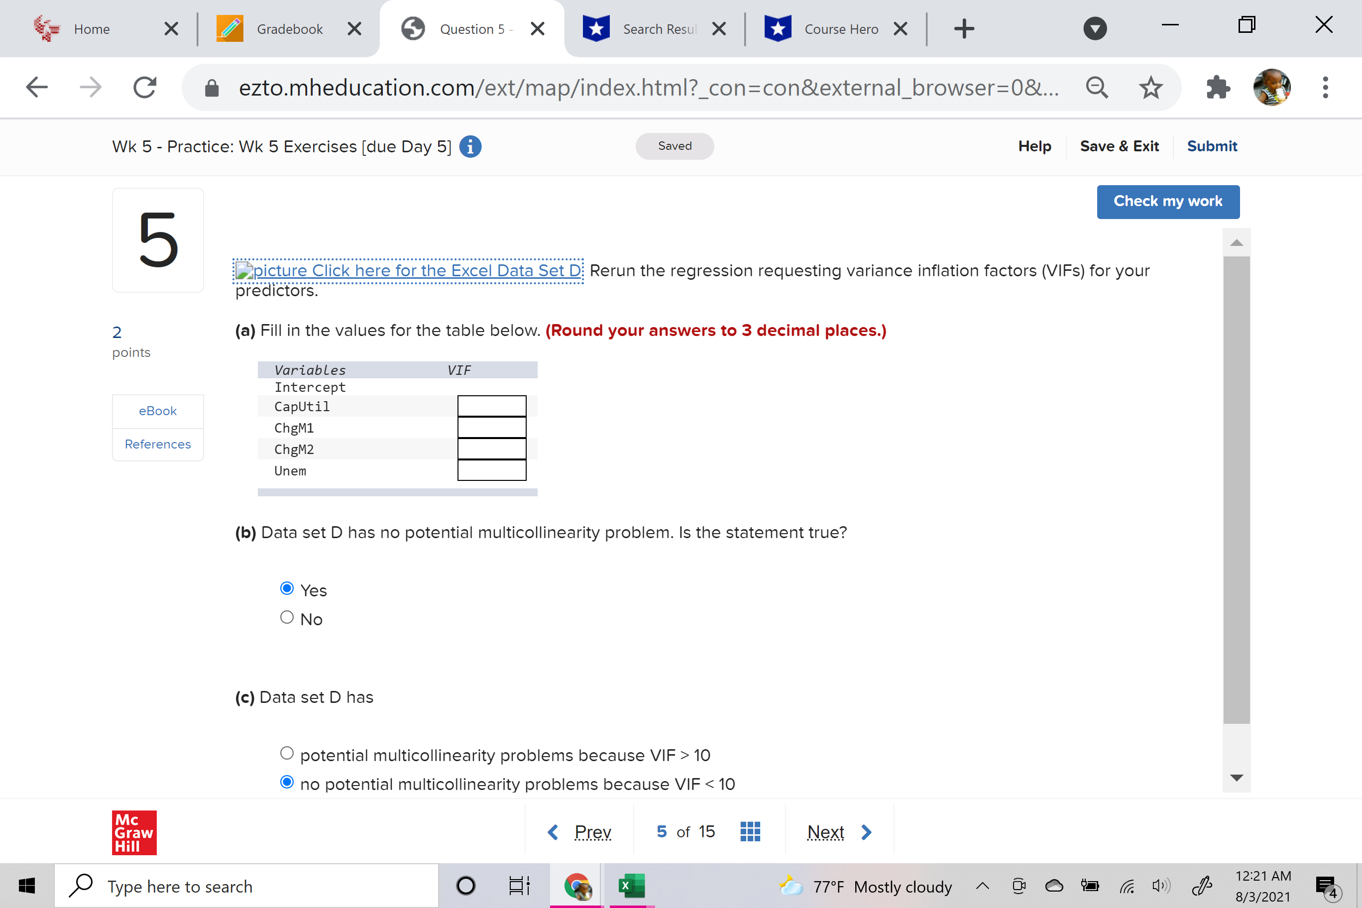Expand hidden system tray icons
This screenshot has width=1362, height=908.
point(982,886)
